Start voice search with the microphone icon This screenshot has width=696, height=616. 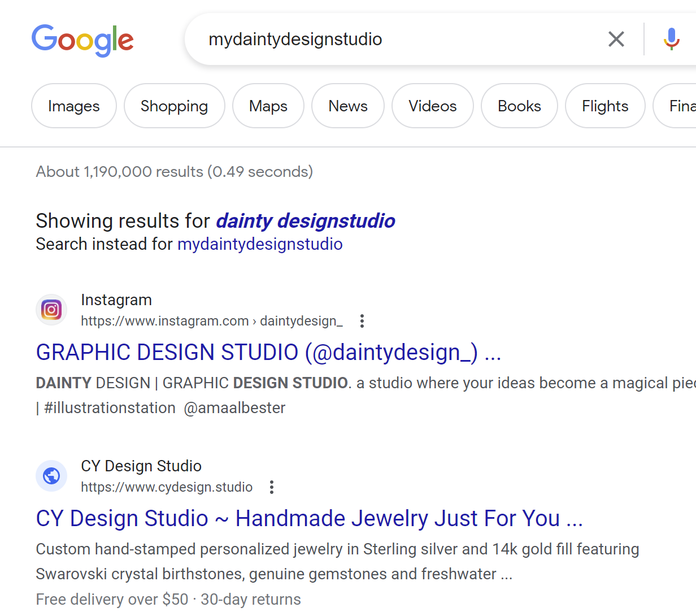[x=672, y=39]
